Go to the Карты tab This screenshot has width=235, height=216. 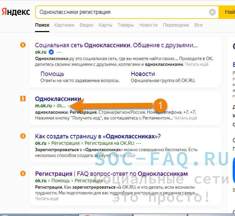coord(105,25)
